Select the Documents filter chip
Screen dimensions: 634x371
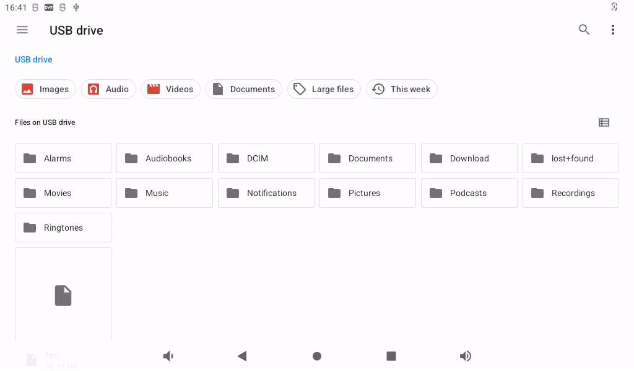click(244, 89)
